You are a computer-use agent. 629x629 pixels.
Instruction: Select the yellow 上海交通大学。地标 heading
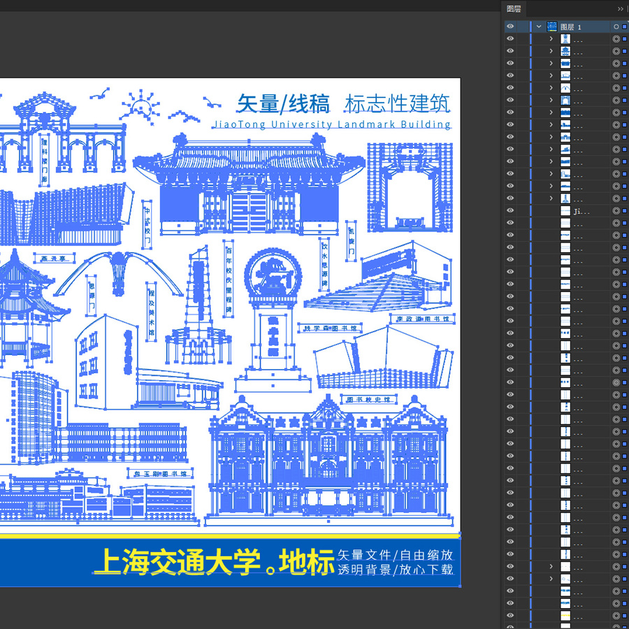[215, 562]
